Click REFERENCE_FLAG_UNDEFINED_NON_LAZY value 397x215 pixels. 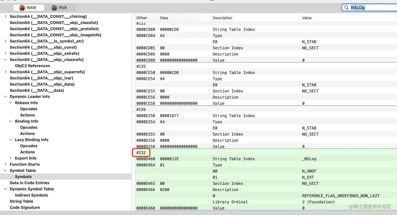[x=341, y=196]
